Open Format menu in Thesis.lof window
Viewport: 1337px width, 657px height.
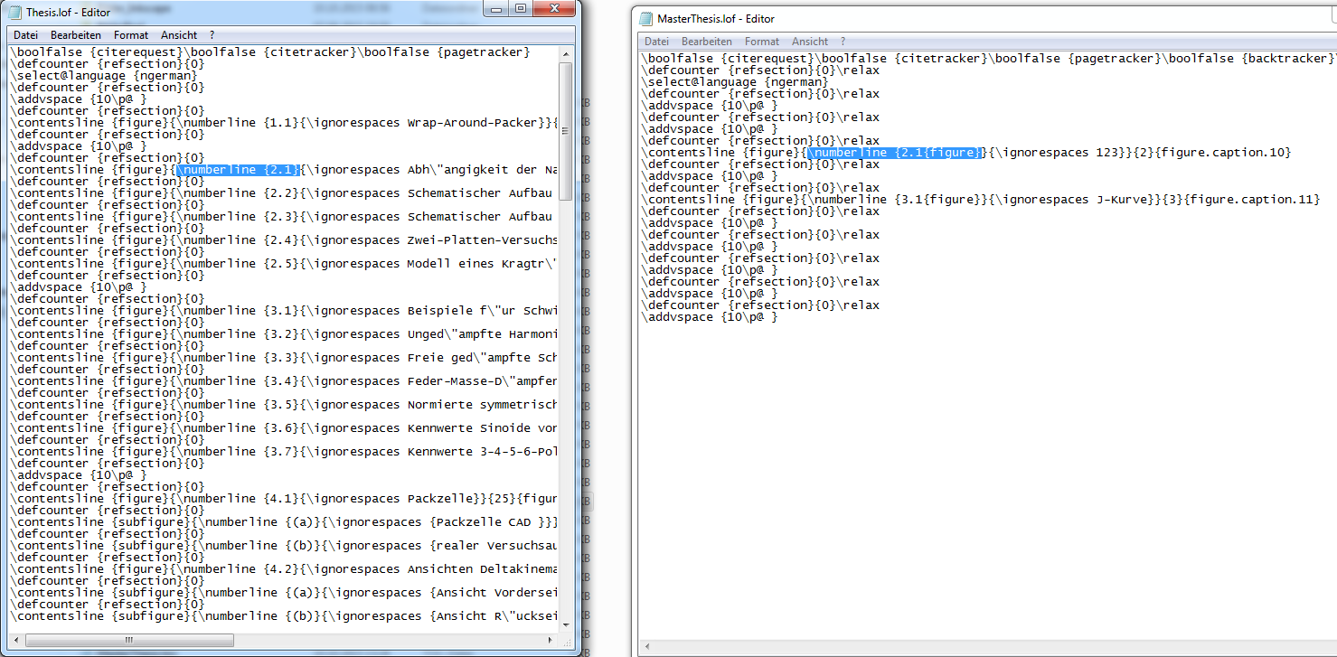[x=131, y=35]
